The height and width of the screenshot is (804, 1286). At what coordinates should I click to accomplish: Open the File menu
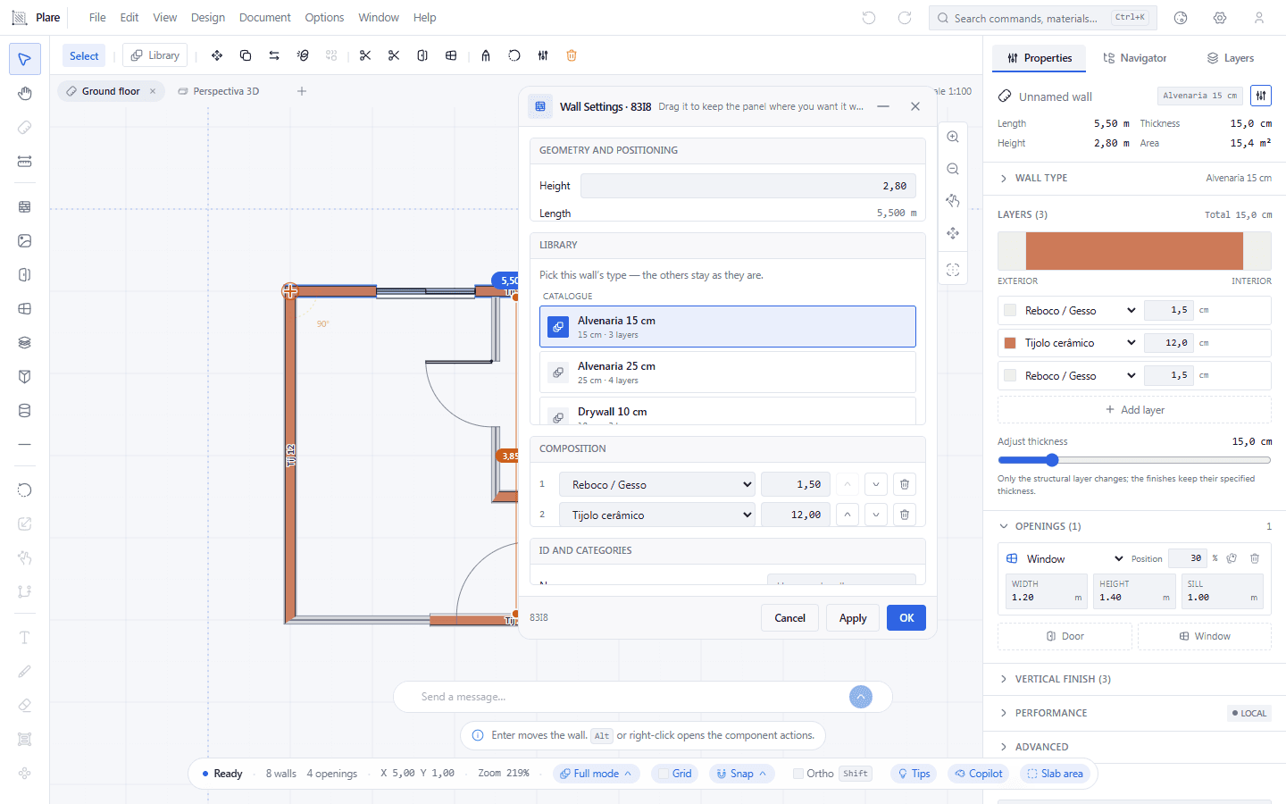point(97,18)
